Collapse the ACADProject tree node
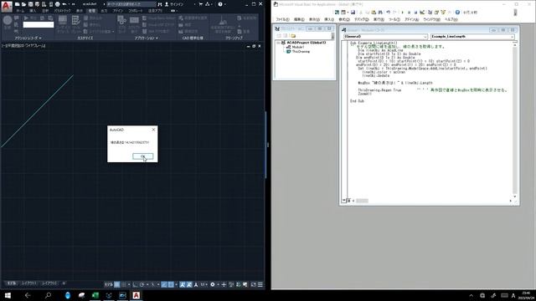The width and height of the screenshot is (536, 301). [278, 43]
